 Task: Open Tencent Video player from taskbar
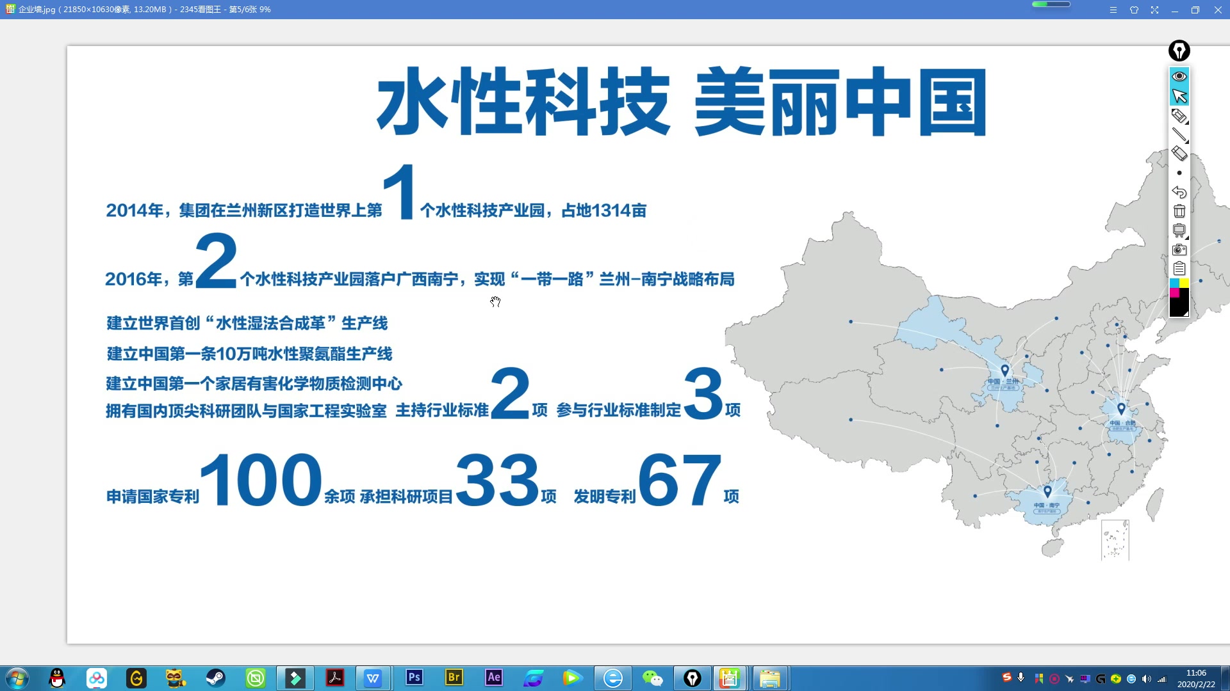tap(572, 678)
